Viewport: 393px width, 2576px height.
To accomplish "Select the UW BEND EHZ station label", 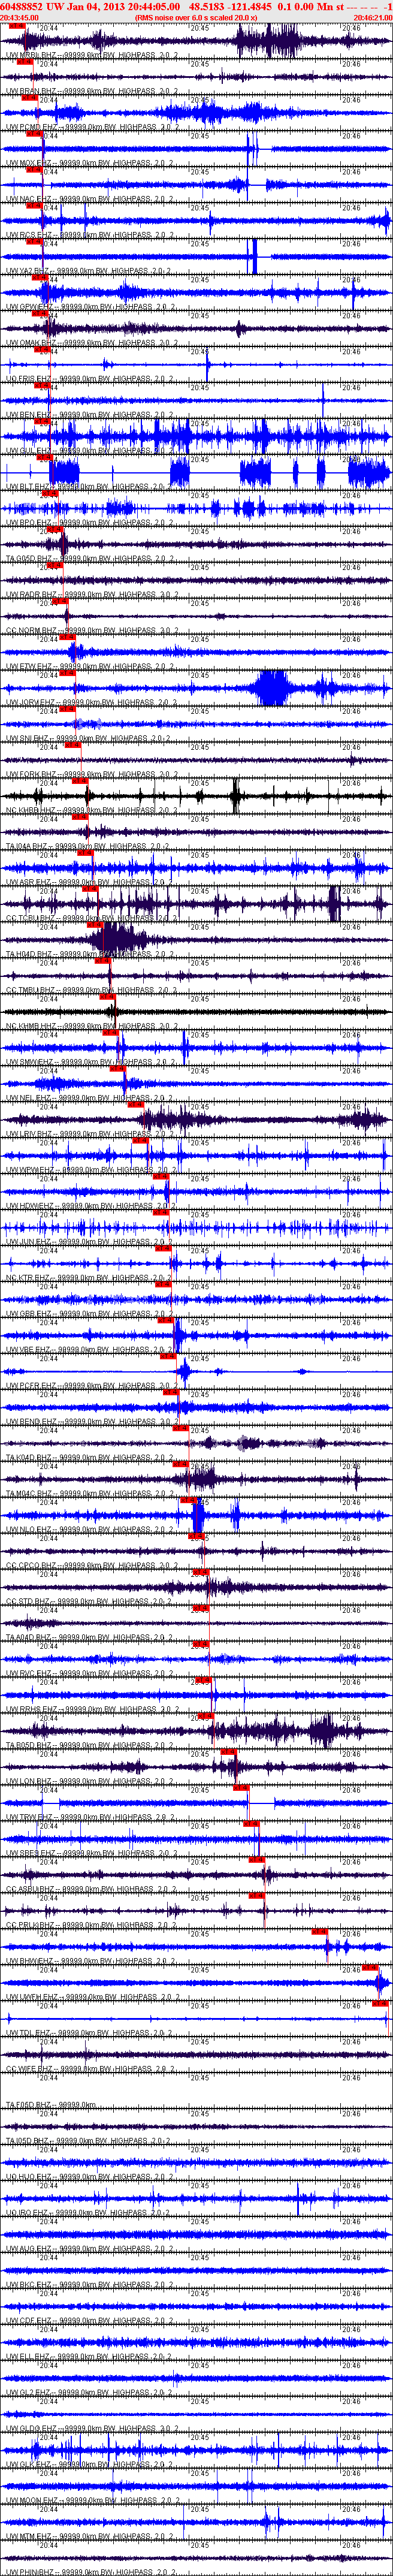I will pyautogui.click(x=92, y=1422).
